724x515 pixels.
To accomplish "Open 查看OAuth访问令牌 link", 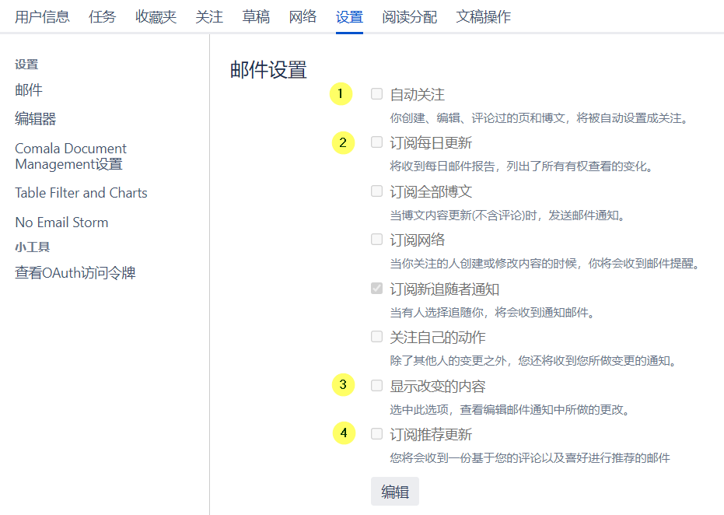I will pyautogui.click(x=75, y=272).
